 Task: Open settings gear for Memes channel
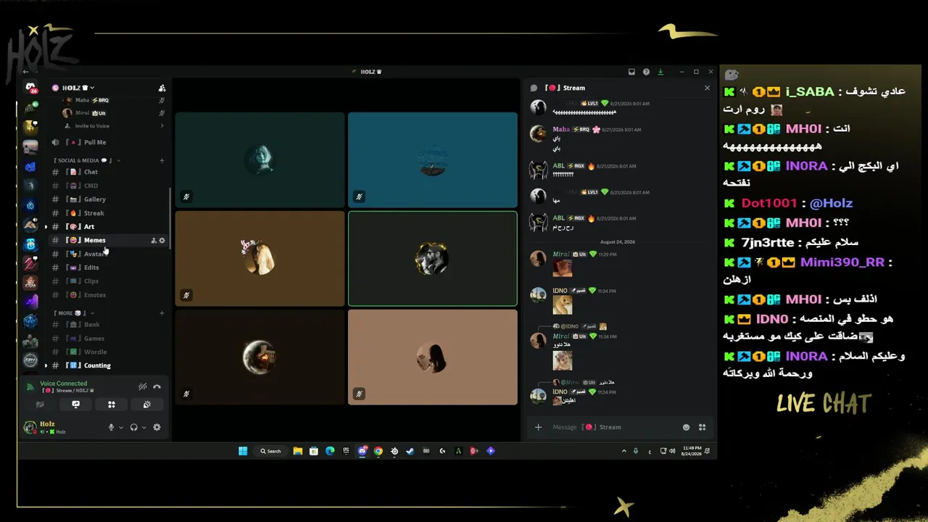[162, 240]
